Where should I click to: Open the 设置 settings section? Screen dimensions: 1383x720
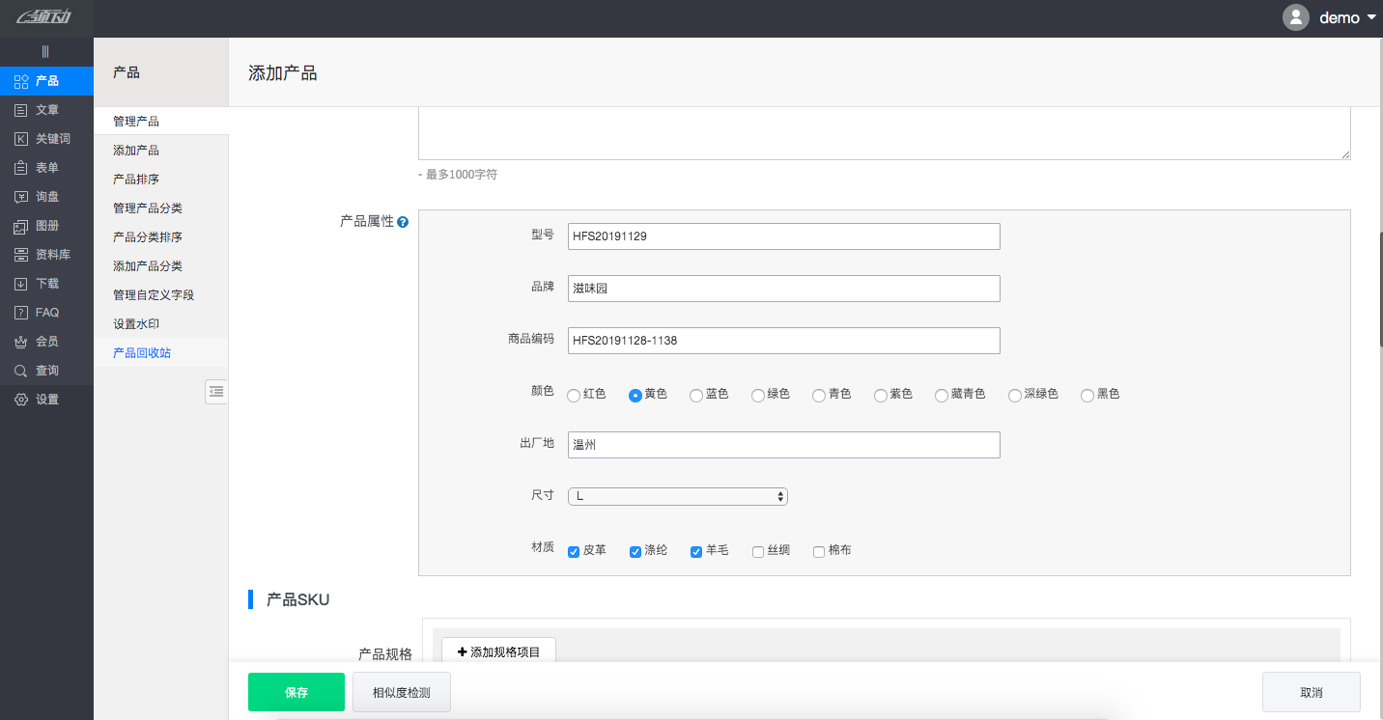[x=45, y=399]
